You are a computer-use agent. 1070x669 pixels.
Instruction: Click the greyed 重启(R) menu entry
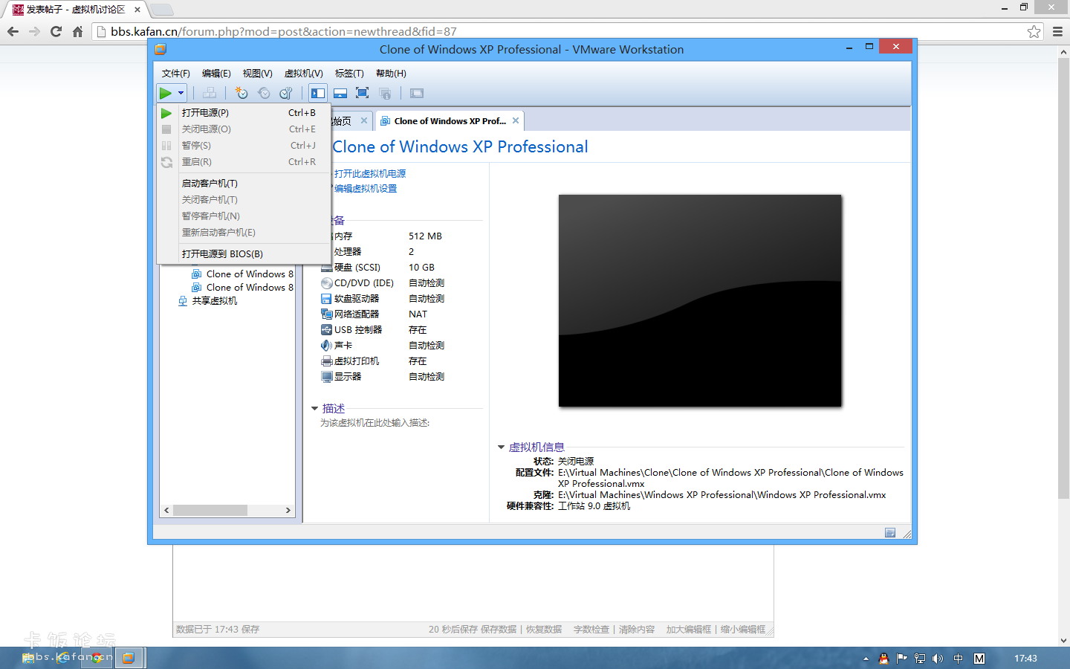(244, 162)
